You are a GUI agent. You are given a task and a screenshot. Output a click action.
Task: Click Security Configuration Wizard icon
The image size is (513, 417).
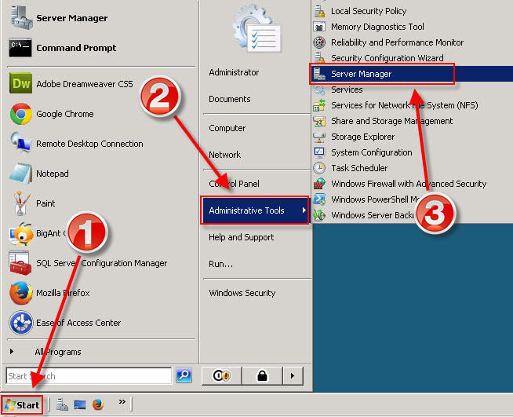click(319, 57)
